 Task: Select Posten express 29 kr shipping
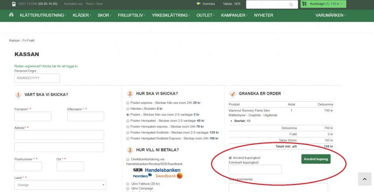[x=128, y=103]
